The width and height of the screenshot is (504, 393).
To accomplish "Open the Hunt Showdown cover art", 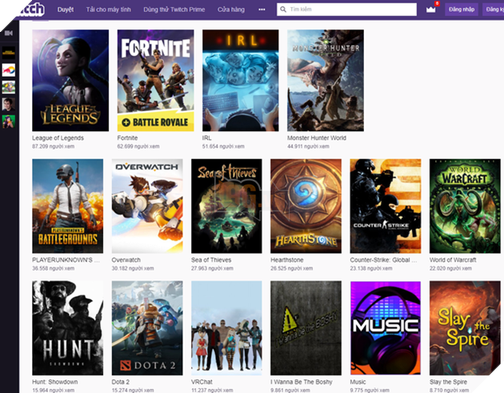I will click(67, 328).
